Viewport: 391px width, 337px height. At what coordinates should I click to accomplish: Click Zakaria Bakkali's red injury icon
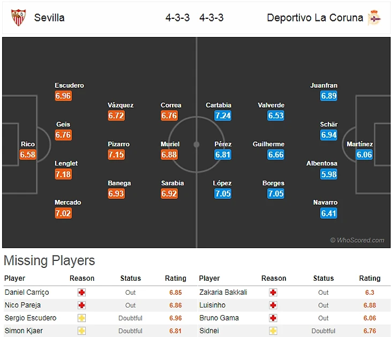(x=274, y=293)
